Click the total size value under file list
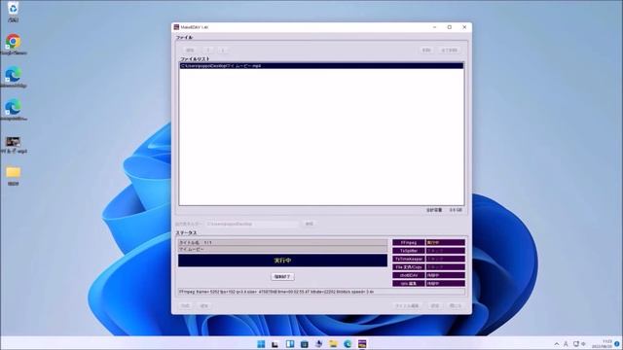Image resolution: width=623 pixels, height=350 pixels. 456,210
